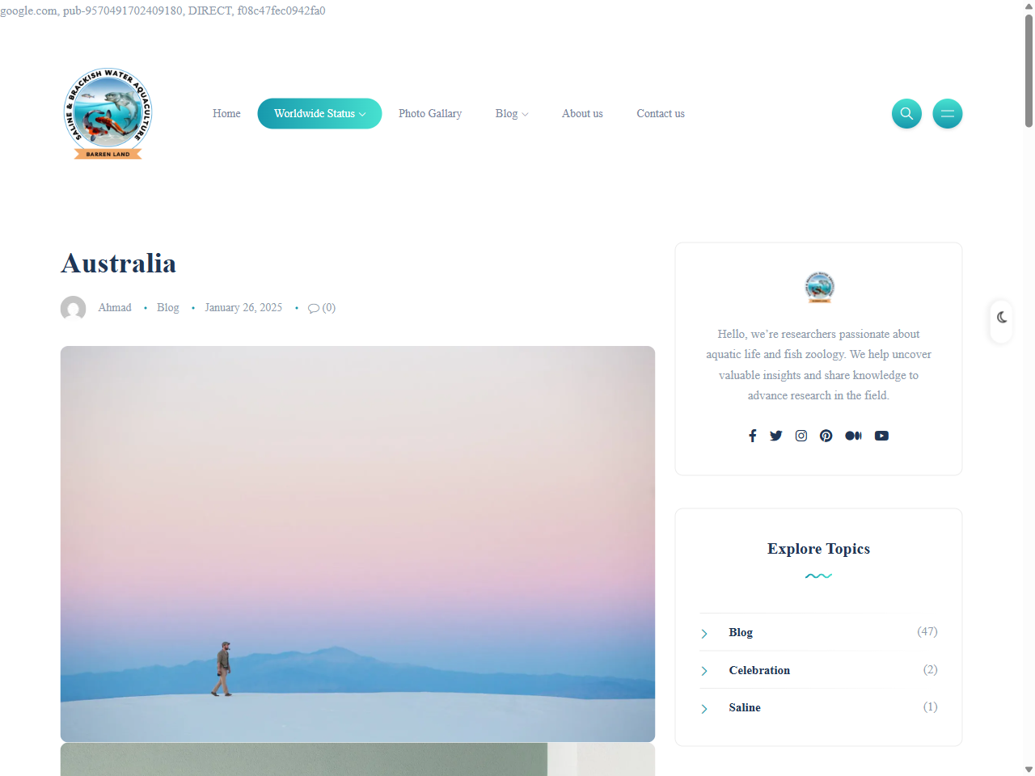Open the YouTube social icon
The image size is (1035, 776).
coord(881,436)
